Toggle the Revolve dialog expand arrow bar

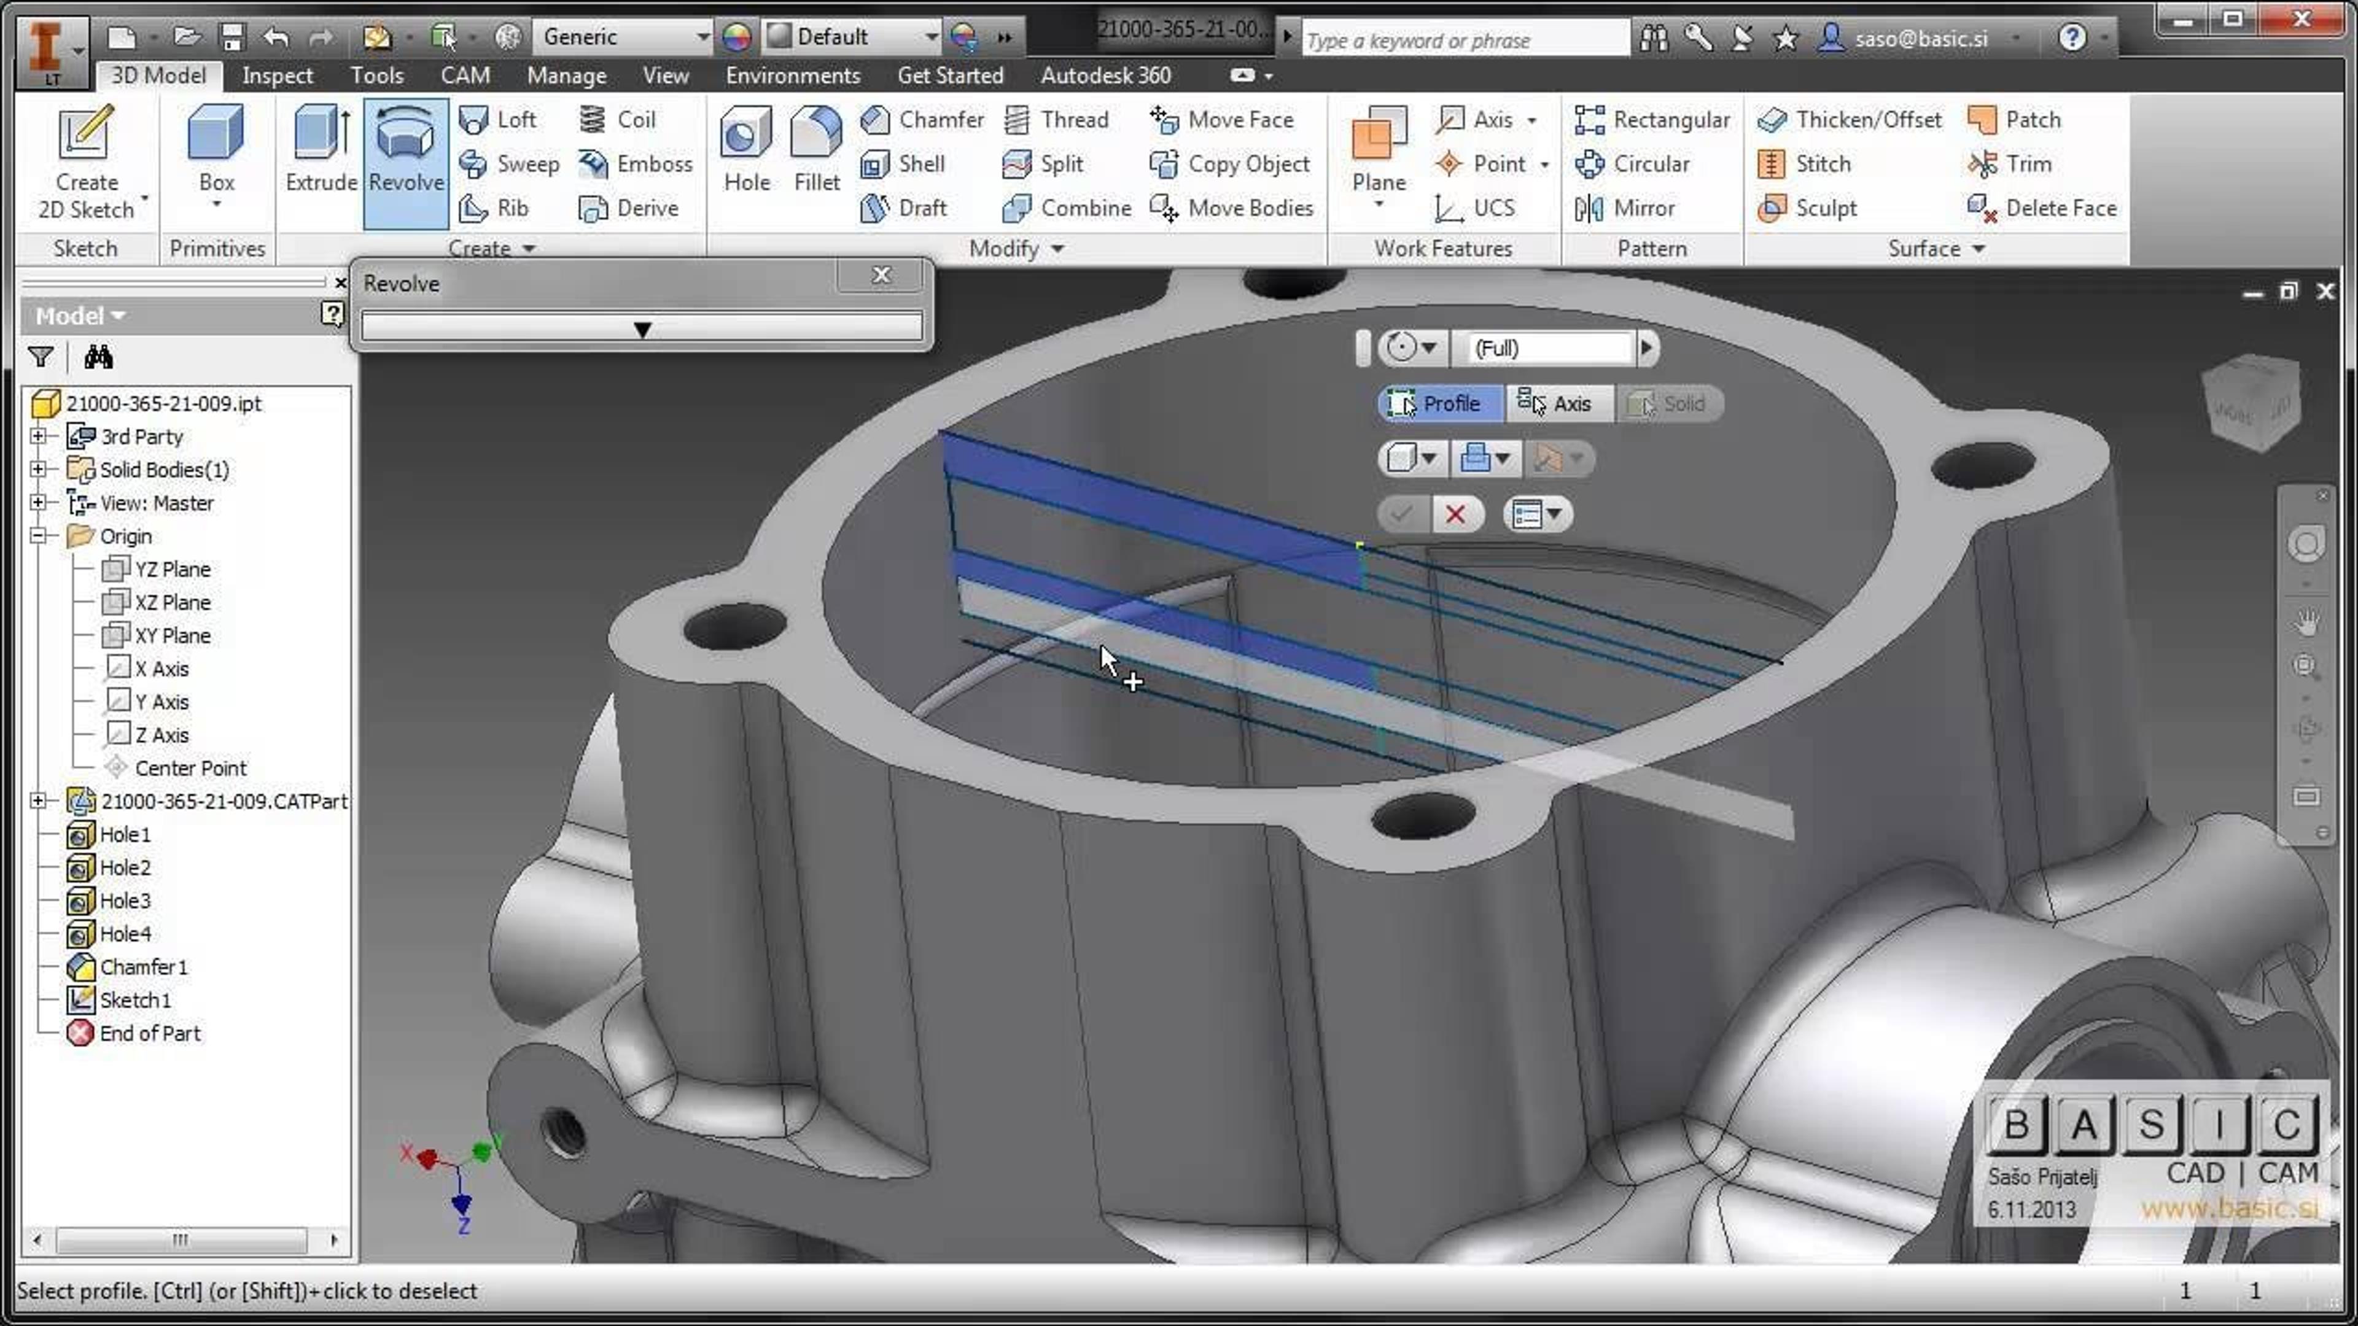(642, 328)
